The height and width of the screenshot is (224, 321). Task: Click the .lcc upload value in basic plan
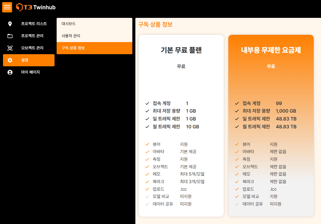[183, 189]
